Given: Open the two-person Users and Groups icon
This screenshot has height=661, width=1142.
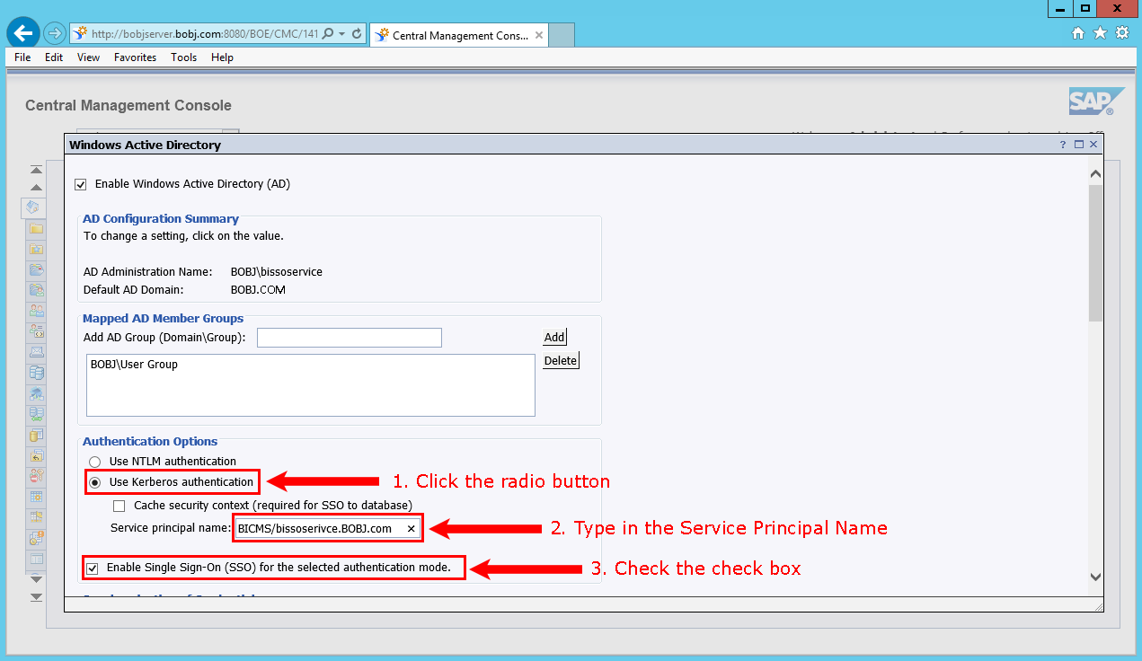Looking at the screenshot, I should 37,311.
